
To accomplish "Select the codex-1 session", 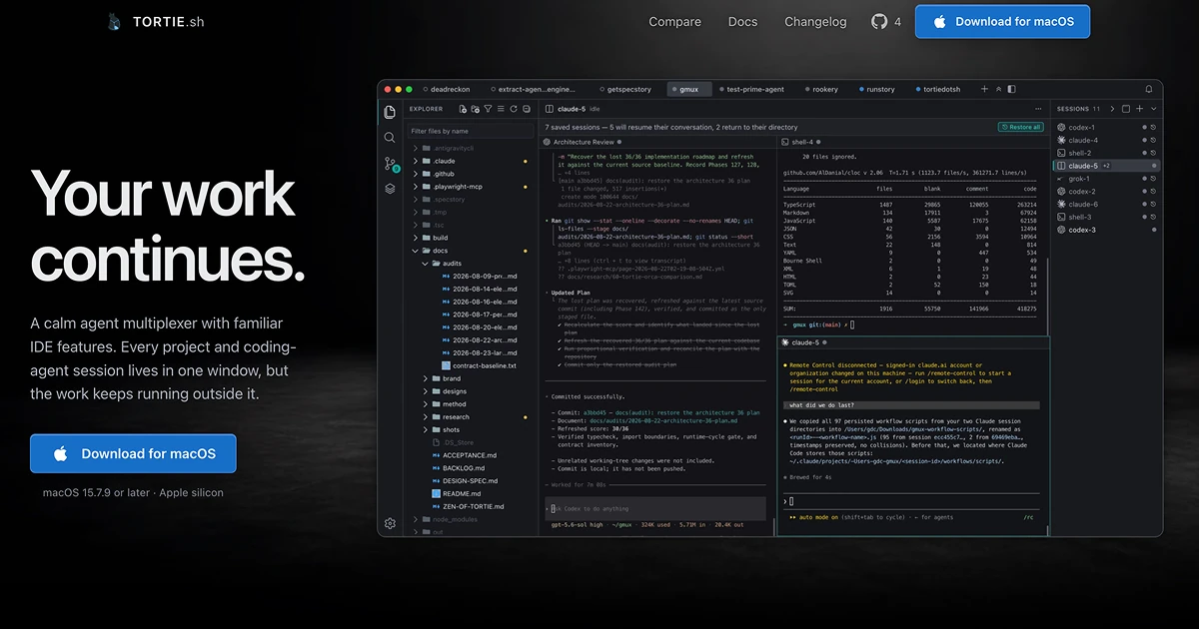I will (x=1105, y=127).
